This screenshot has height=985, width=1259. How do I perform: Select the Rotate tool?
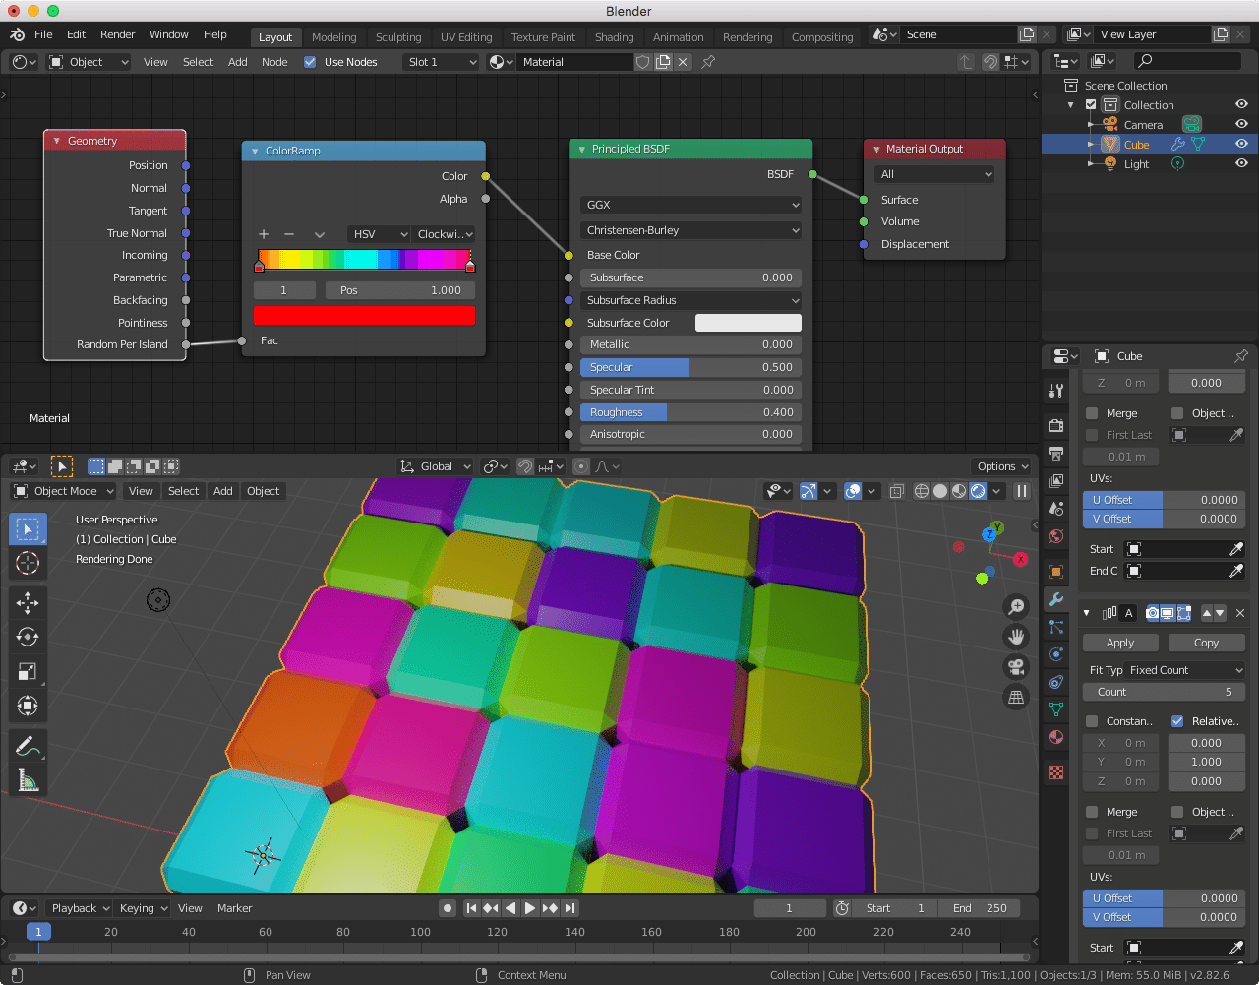point(27,637)
